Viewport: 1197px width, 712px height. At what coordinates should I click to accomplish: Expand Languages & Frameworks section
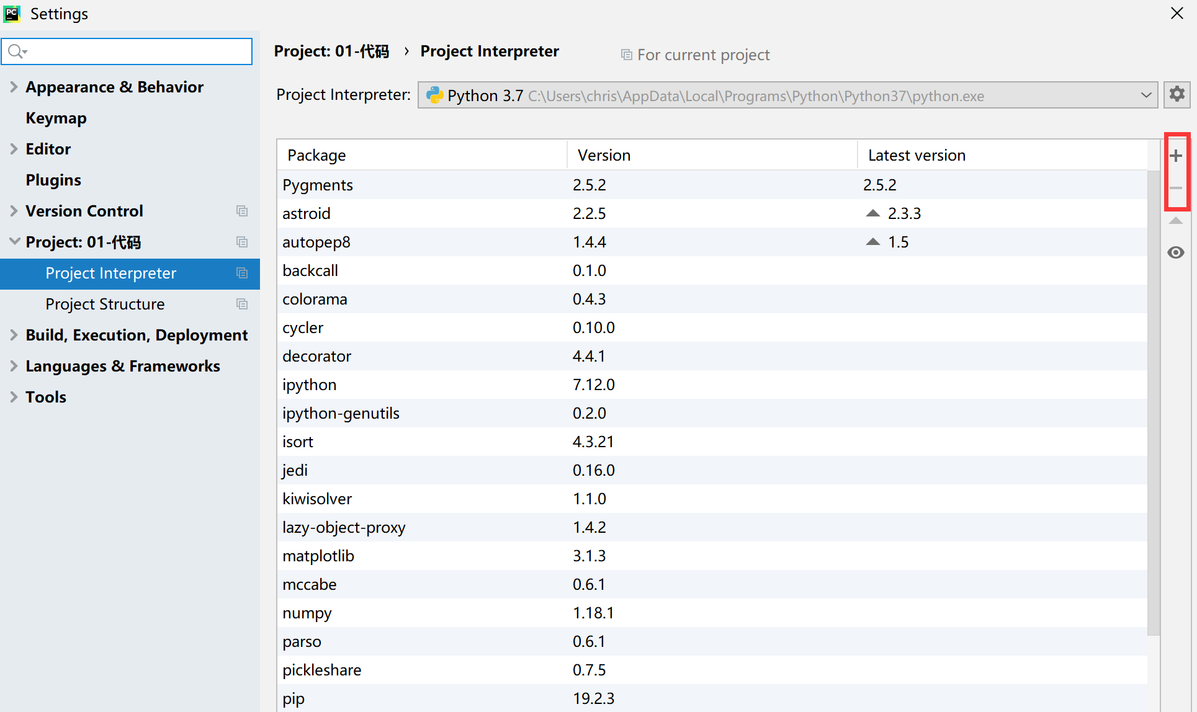point(14,366)
